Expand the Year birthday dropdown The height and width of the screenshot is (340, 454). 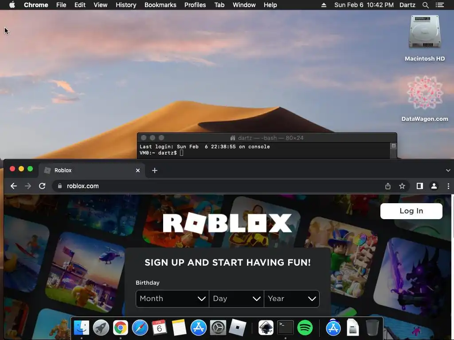[292, 299]
